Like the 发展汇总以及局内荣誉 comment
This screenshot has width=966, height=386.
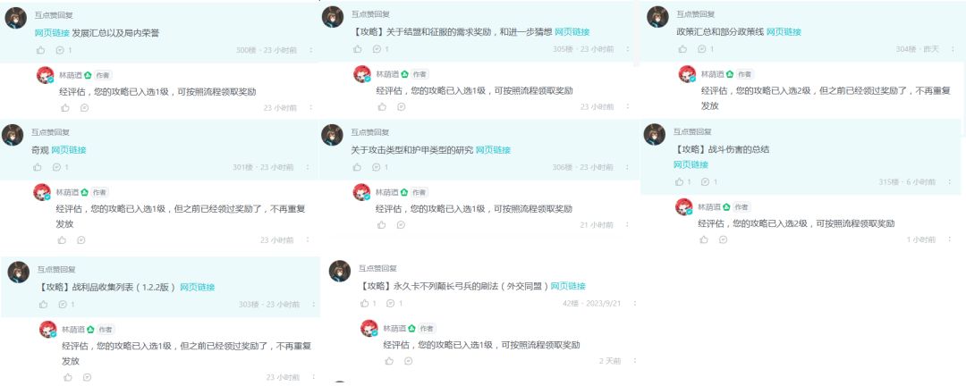(x=40, y=50)
